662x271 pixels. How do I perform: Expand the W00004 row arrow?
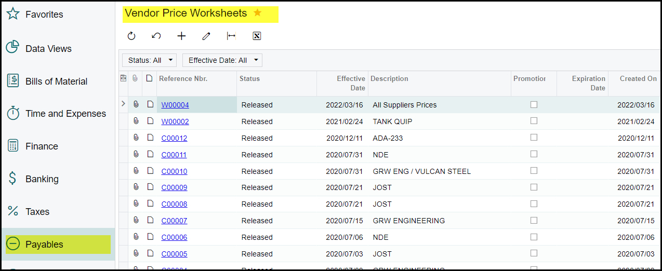[123, 104]
